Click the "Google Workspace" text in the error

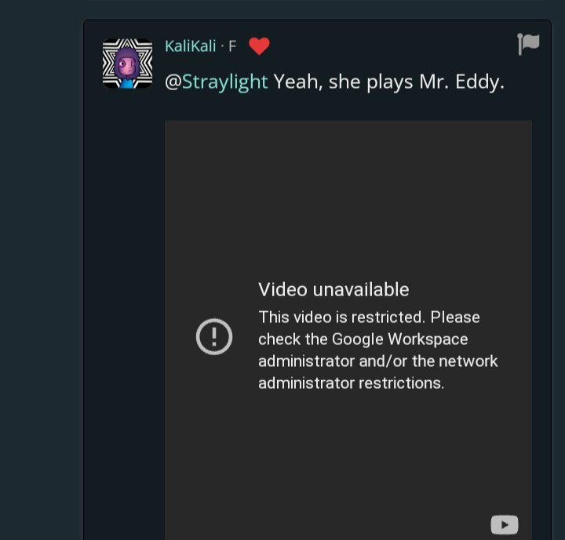[x=399, y=339]
